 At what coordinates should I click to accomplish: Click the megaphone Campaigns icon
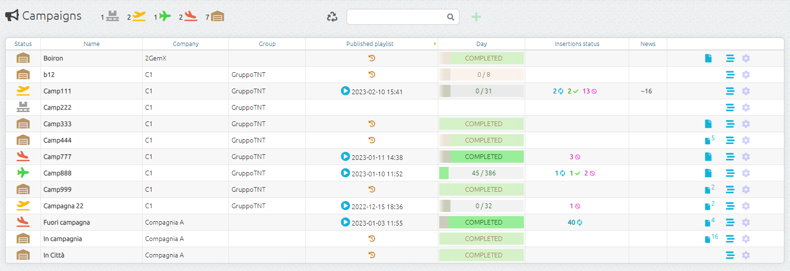point(12,15)
